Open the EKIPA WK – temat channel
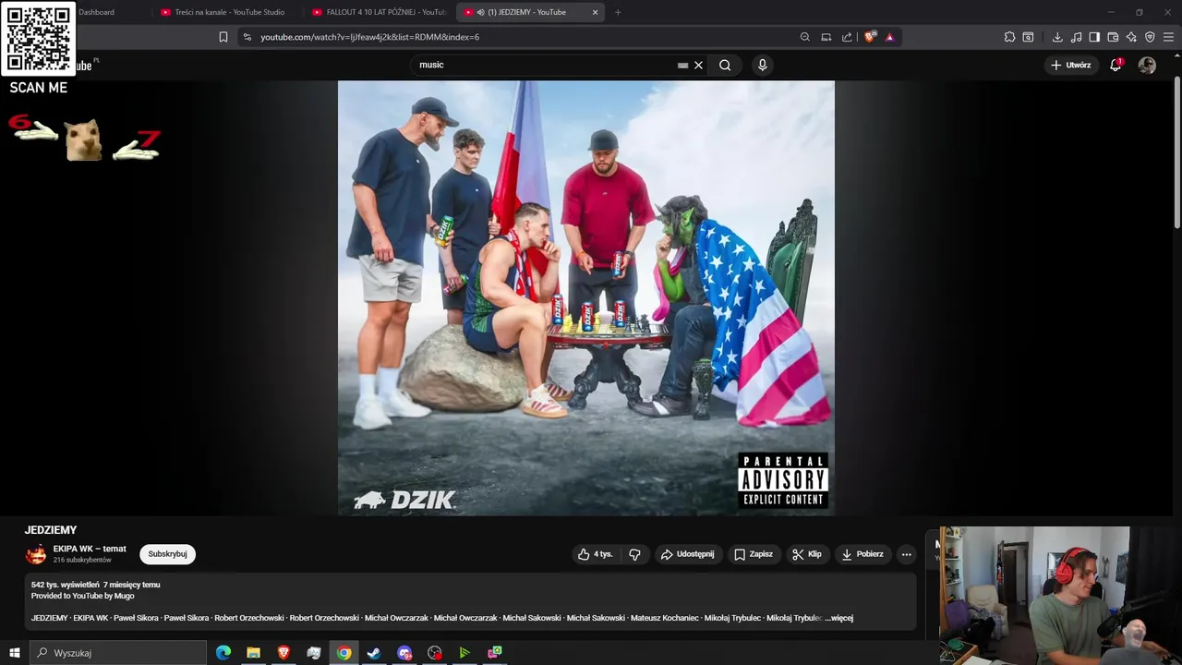This screenshot has height=665, width=1182. pyautogui.click(x=90, y=549)
